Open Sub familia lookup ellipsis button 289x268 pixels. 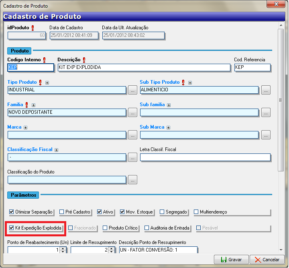click(266, 113)
